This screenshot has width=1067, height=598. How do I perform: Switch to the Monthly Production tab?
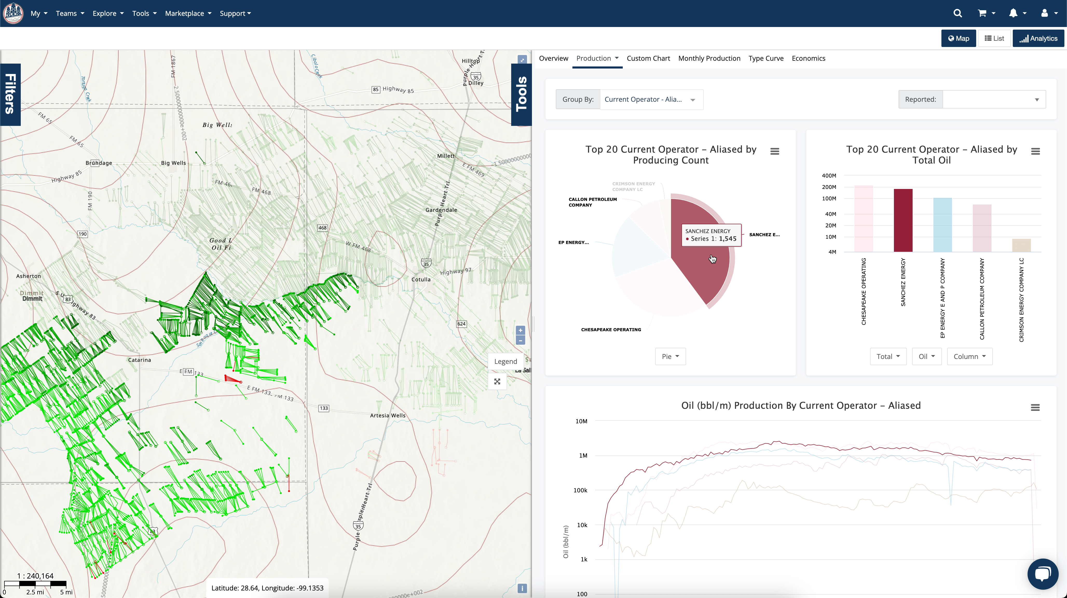(709, 58)
